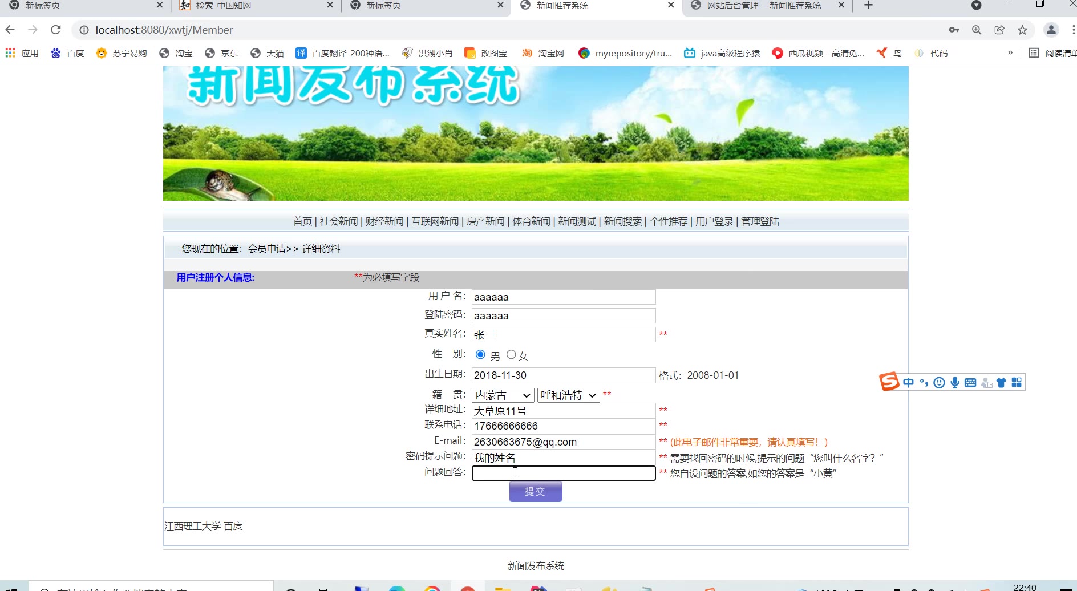
Task: Open the Sogou soft keyboard icon
Action: tap(970, 383)
